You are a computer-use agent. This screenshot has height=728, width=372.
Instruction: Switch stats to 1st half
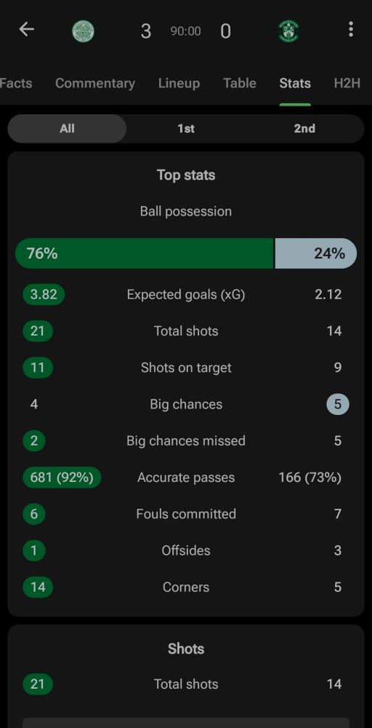[x=186, y=129]
